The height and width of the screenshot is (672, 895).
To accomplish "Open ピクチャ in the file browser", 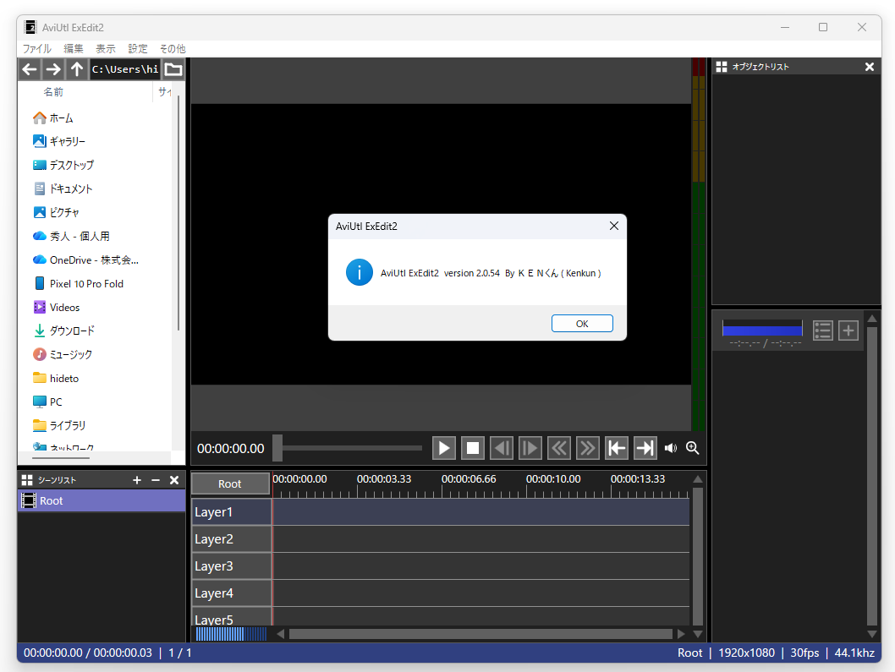I will (56, 212).
